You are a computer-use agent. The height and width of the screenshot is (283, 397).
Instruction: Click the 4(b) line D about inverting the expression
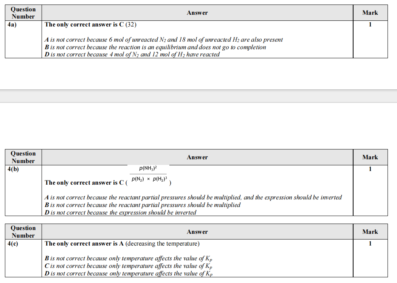click(120, 213)
